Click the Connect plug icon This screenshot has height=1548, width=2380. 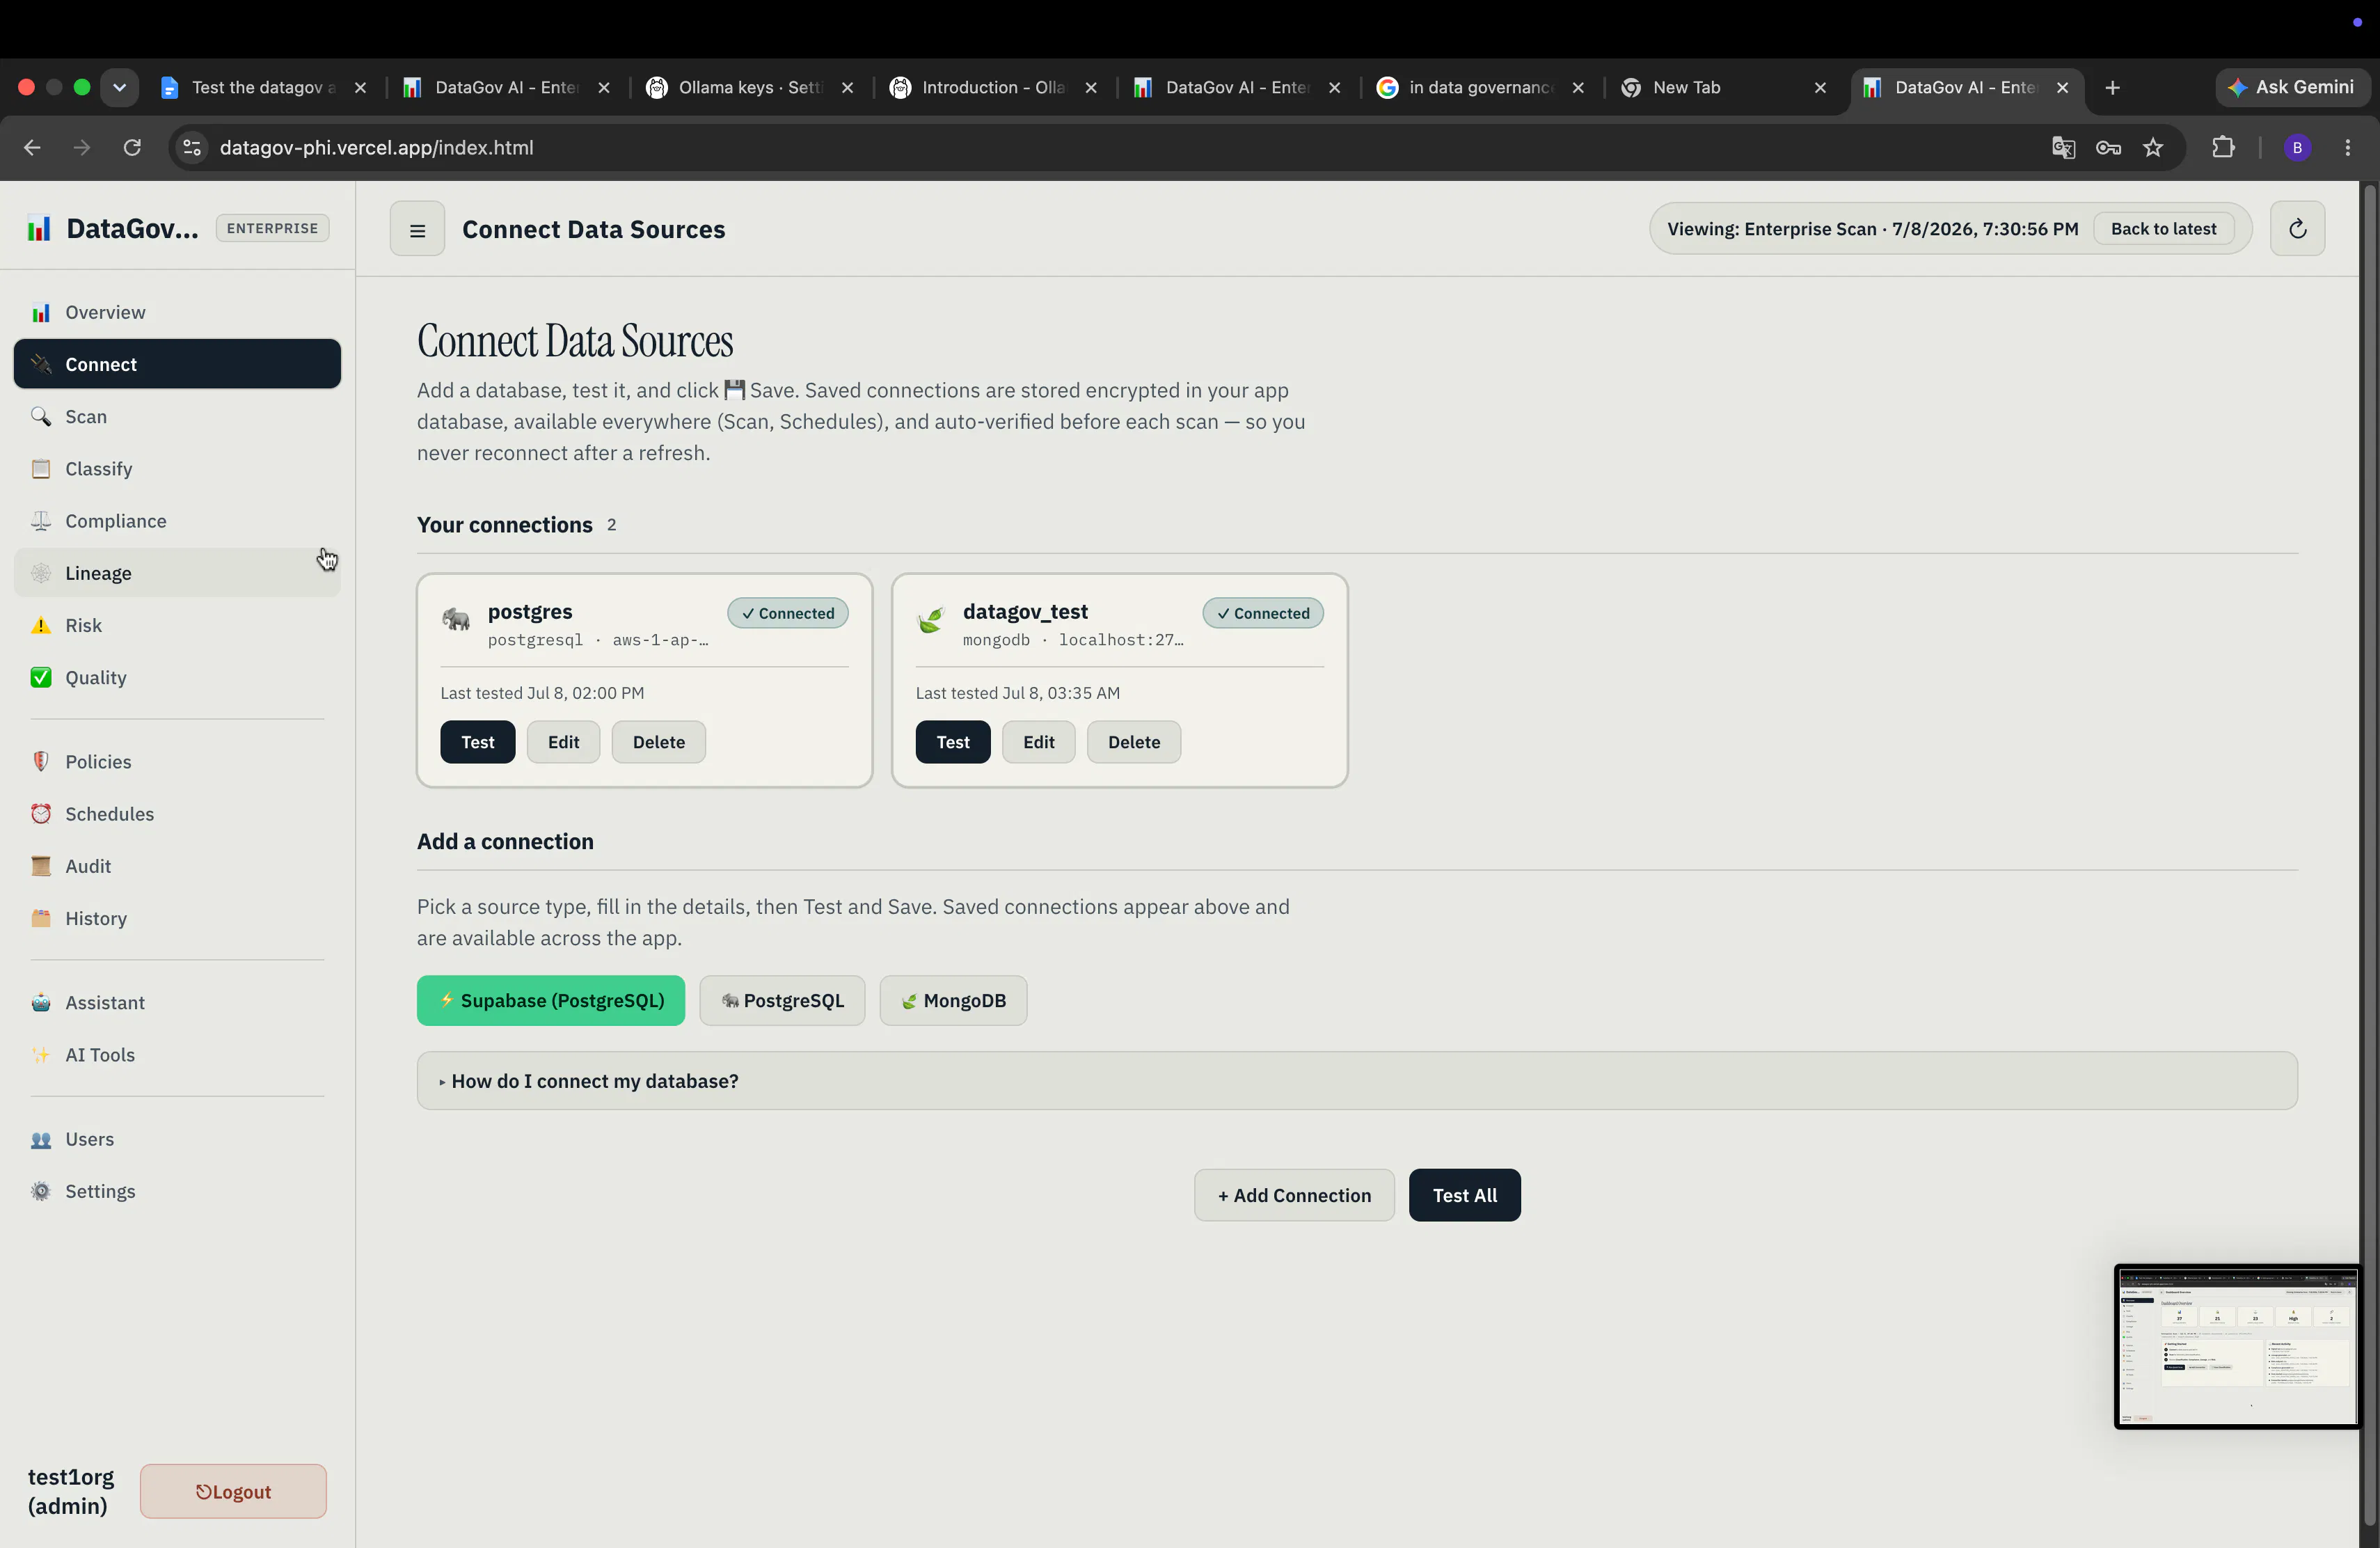click(41, 364)
